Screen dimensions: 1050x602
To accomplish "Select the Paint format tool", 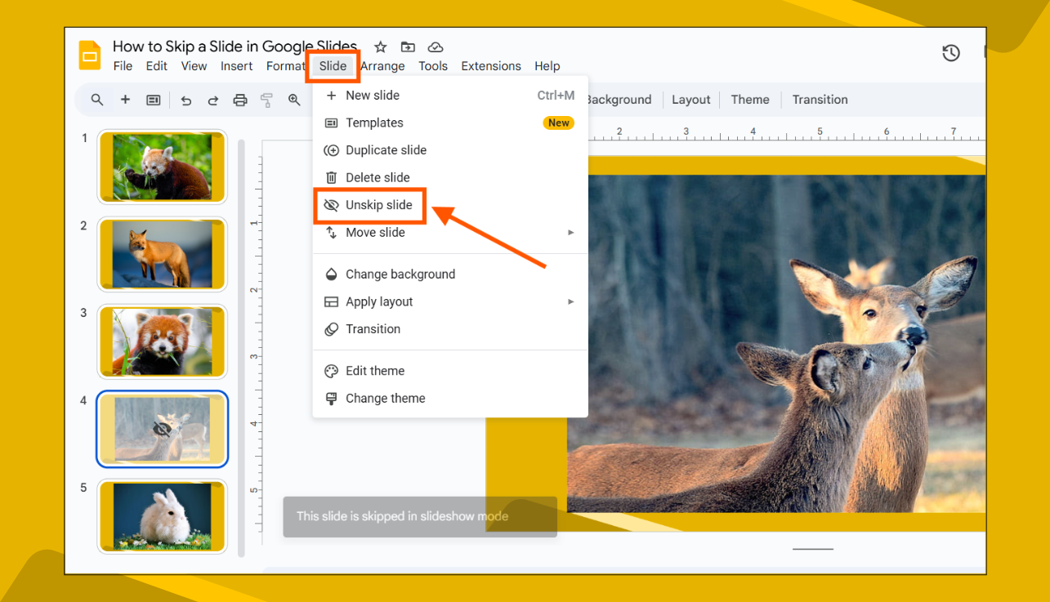I will pyautogui.click(x=266, y=100).
